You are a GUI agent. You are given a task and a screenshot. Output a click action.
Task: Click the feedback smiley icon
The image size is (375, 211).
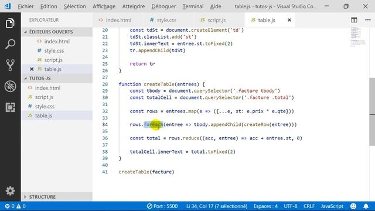353,206
